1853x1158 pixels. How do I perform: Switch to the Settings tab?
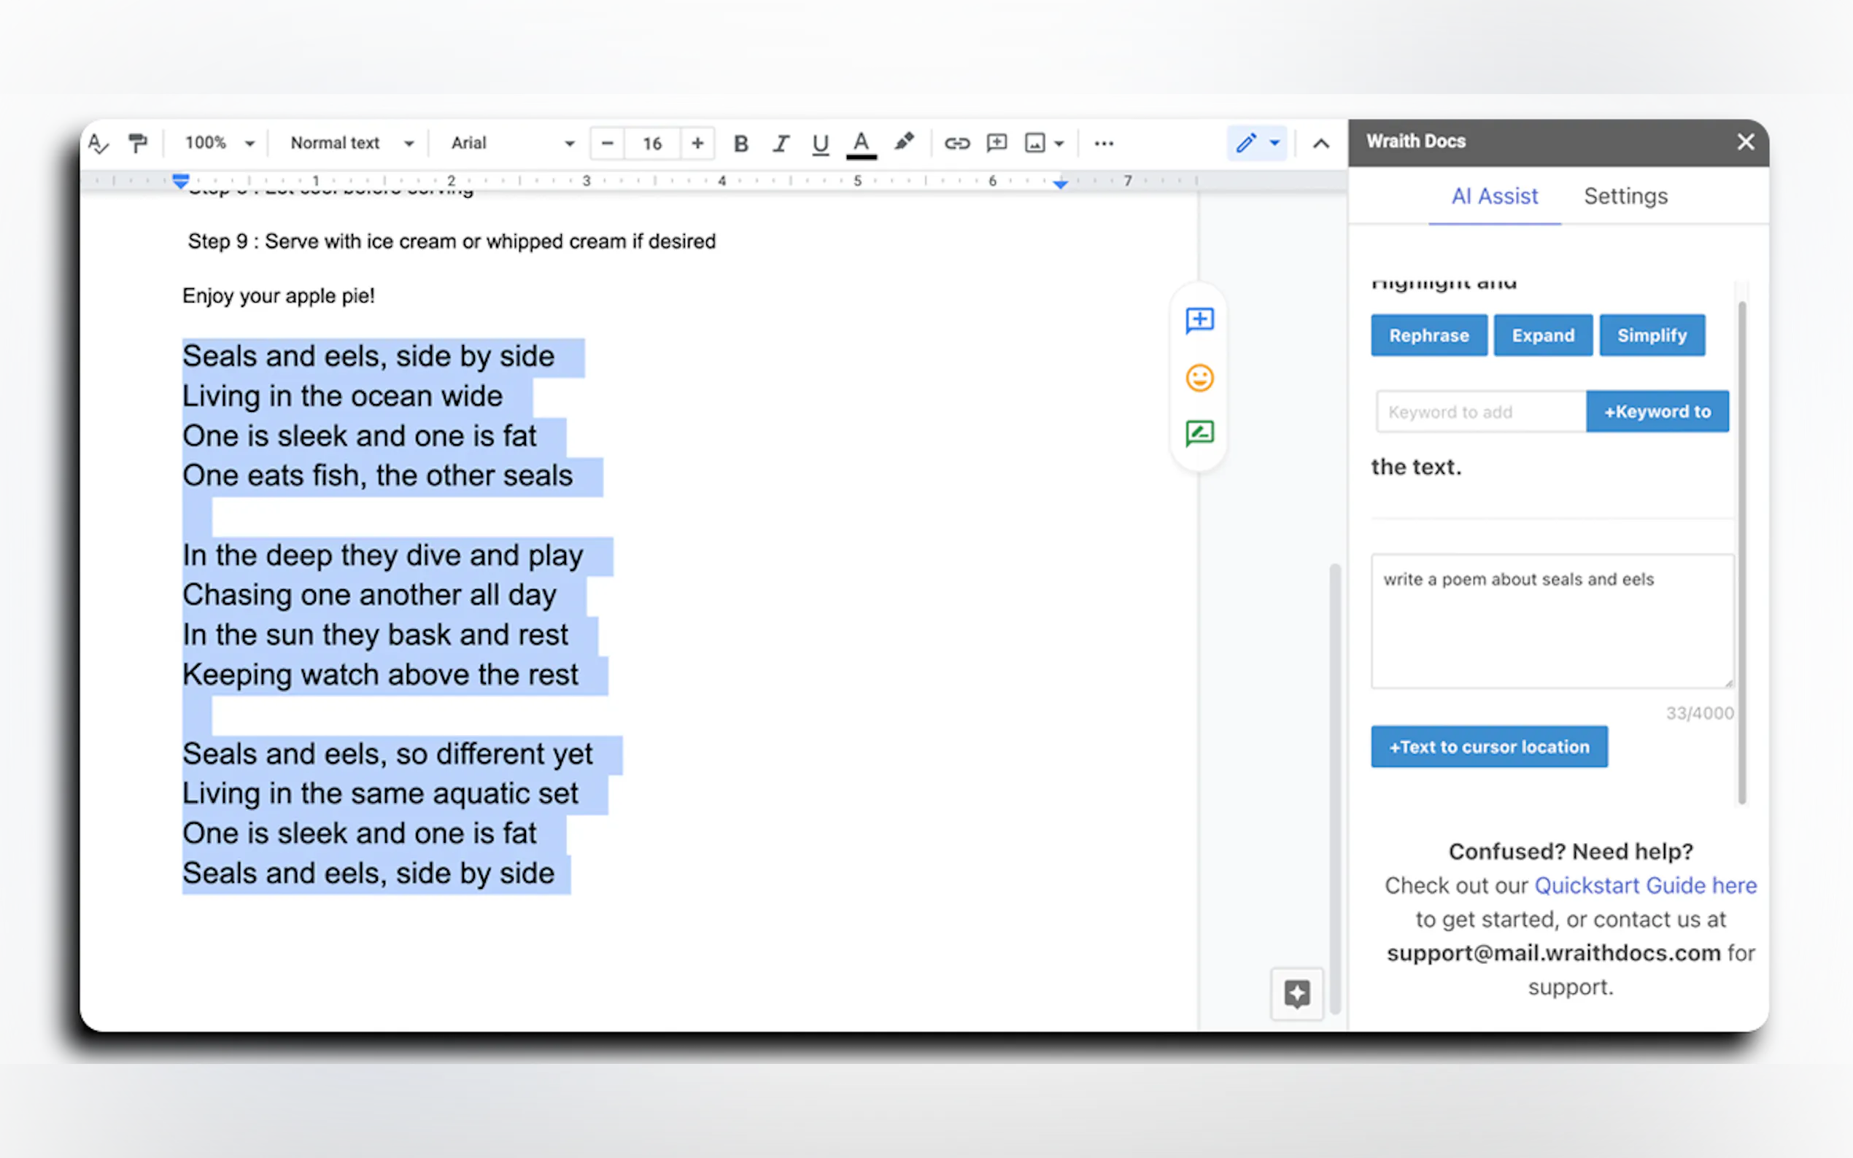click(1625, 196)
